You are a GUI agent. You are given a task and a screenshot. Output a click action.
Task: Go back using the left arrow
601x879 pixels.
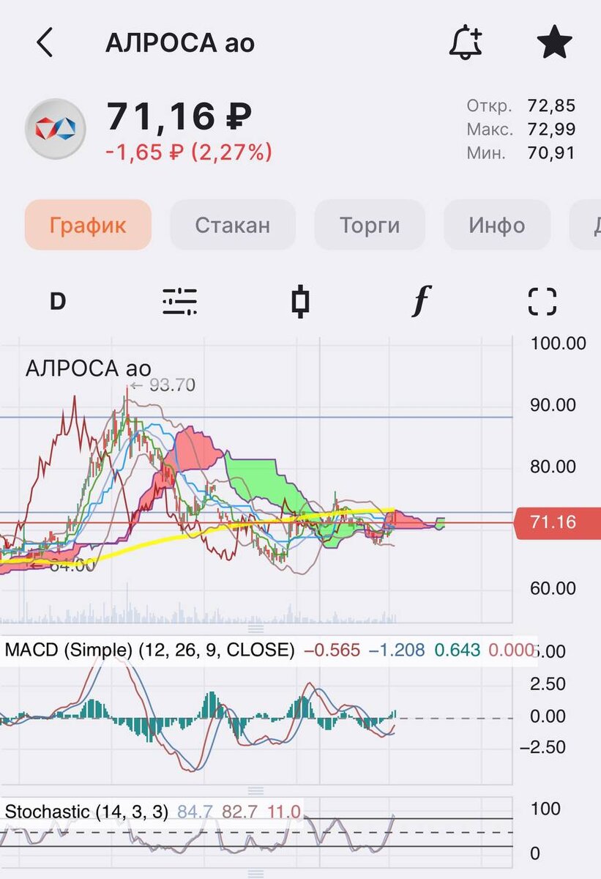coord(45,43)
